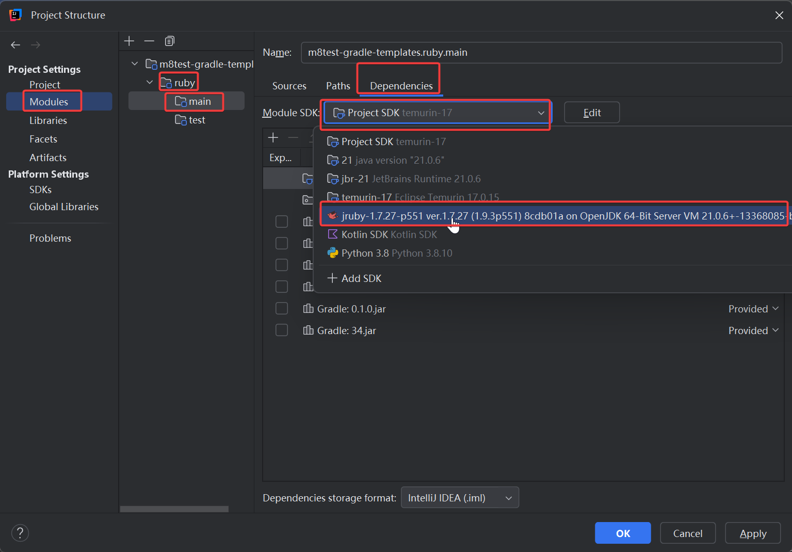Collapse the ruby module tree node
This screenshot has width=792, height=552.
point(150,82)
